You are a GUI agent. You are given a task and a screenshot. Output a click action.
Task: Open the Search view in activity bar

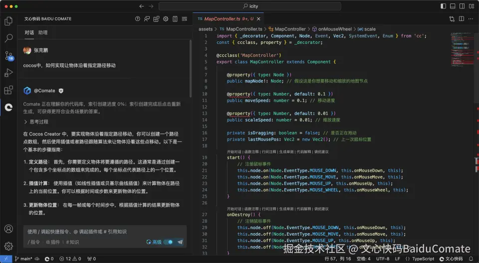8,38
